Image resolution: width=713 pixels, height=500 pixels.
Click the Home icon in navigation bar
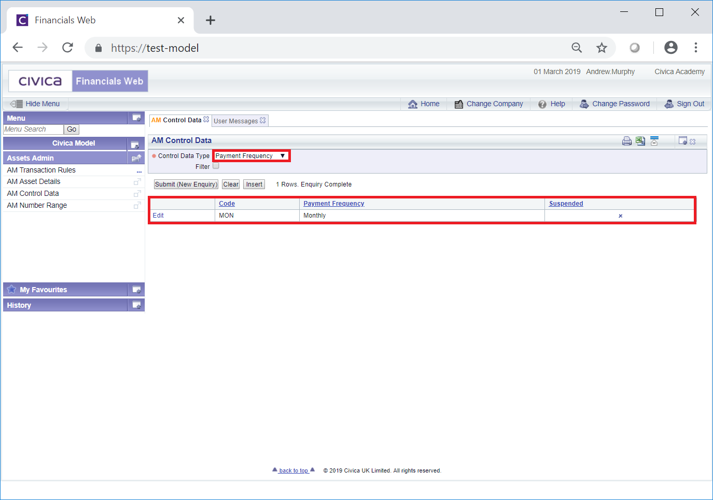pyautogui.click(x=413, y=104)
